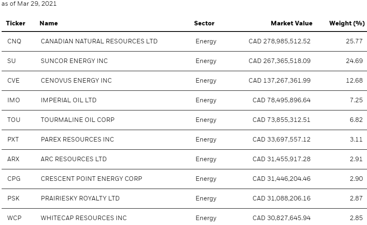The width and height of the screenshot is (367, 225).
Task: Click Tourmaline Oil Corp entry
Action: tap(78, 120)
